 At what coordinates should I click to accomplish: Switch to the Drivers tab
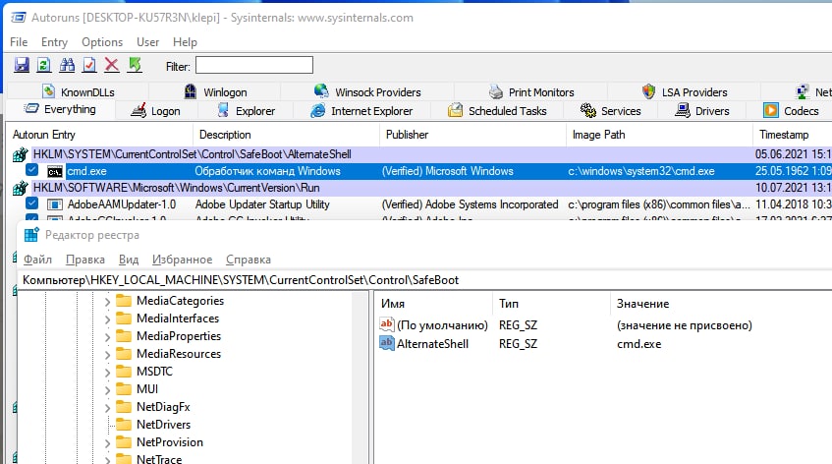702,111
